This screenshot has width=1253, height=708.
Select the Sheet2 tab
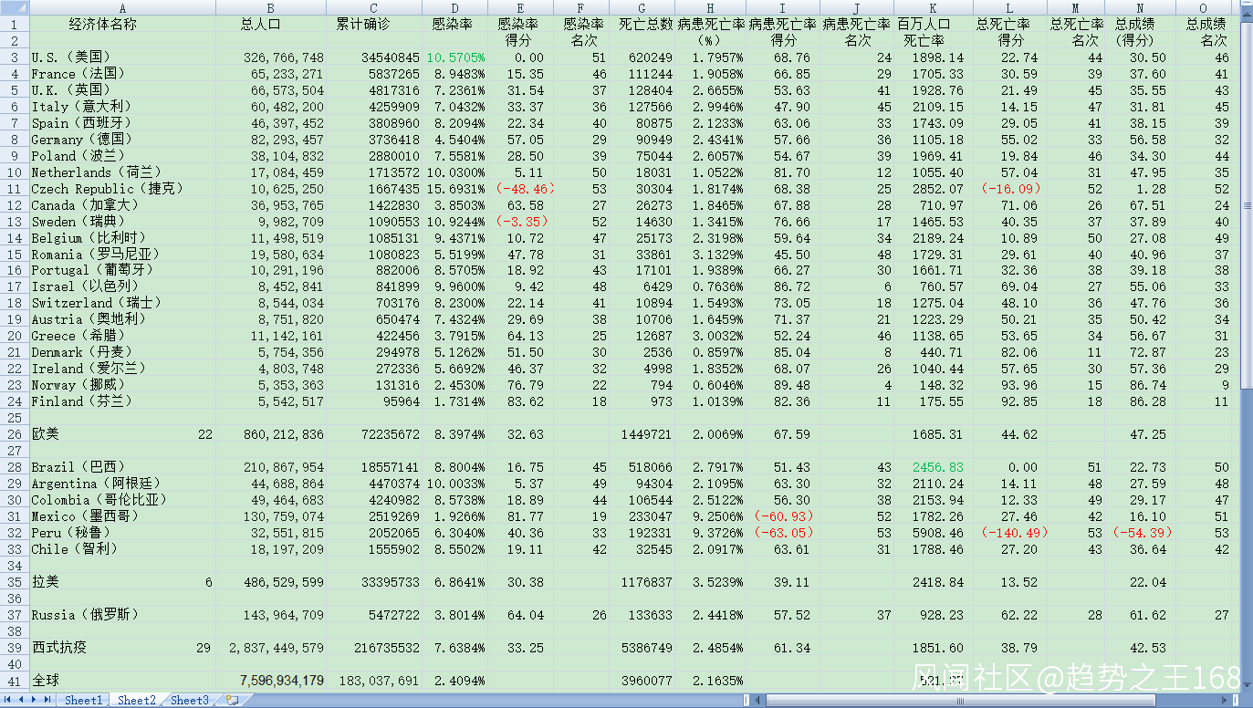tap(136, 700)
